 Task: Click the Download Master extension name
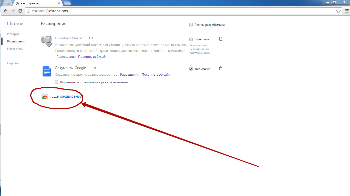click(x=69, y=38)
